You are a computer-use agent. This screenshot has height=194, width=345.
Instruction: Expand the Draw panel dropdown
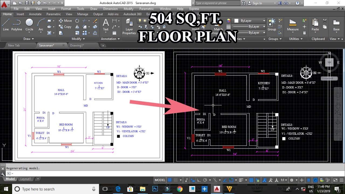tap(29, 39)
